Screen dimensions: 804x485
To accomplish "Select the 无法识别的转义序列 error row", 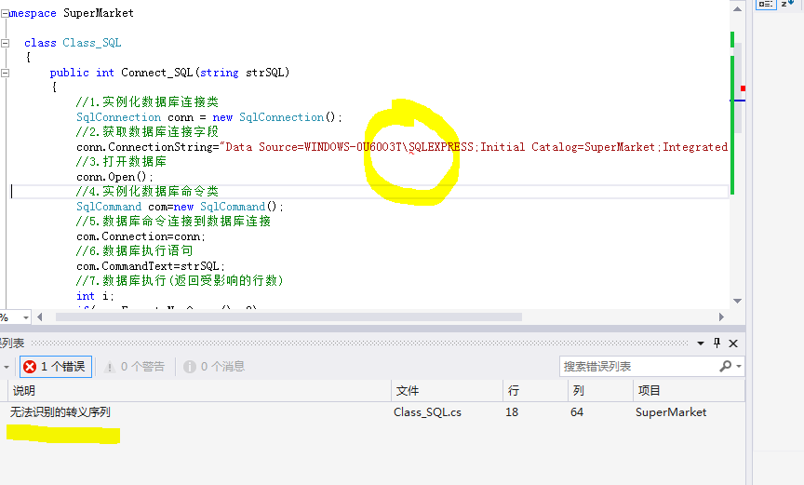I will point(372,412).
